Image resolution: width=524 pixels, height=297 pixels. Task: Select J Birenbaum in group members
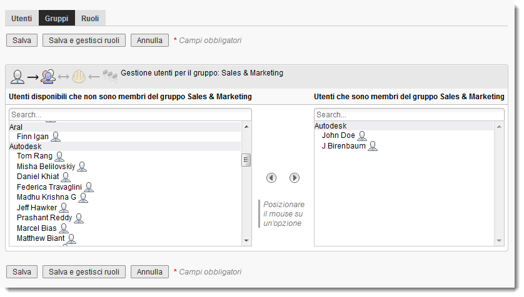point(343,146)
